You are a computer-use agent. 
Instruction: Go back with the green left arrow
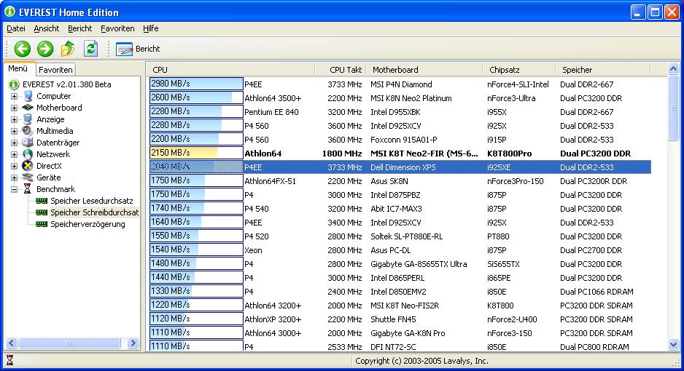coord(23,49)
